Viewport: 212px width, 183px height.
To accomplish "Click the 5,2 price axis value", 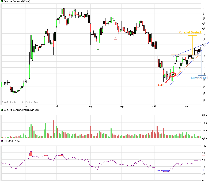I will (204, 9).
